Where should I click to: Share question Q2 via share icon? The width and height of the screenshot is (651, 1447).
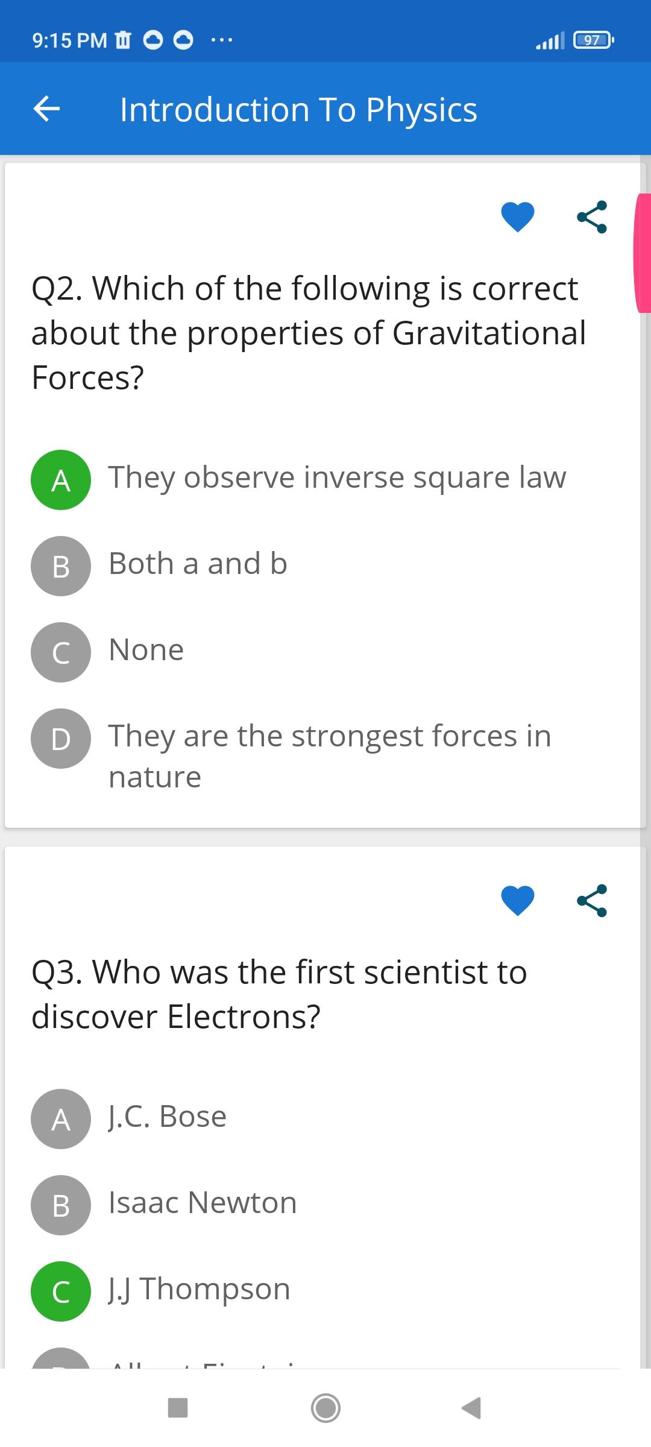pyautogui.click(x=592, y=217)
